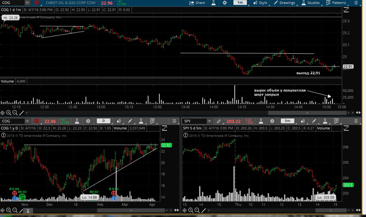Open settings gear in COG daily chart
The image size is (366, 217).
pos(88,121)
